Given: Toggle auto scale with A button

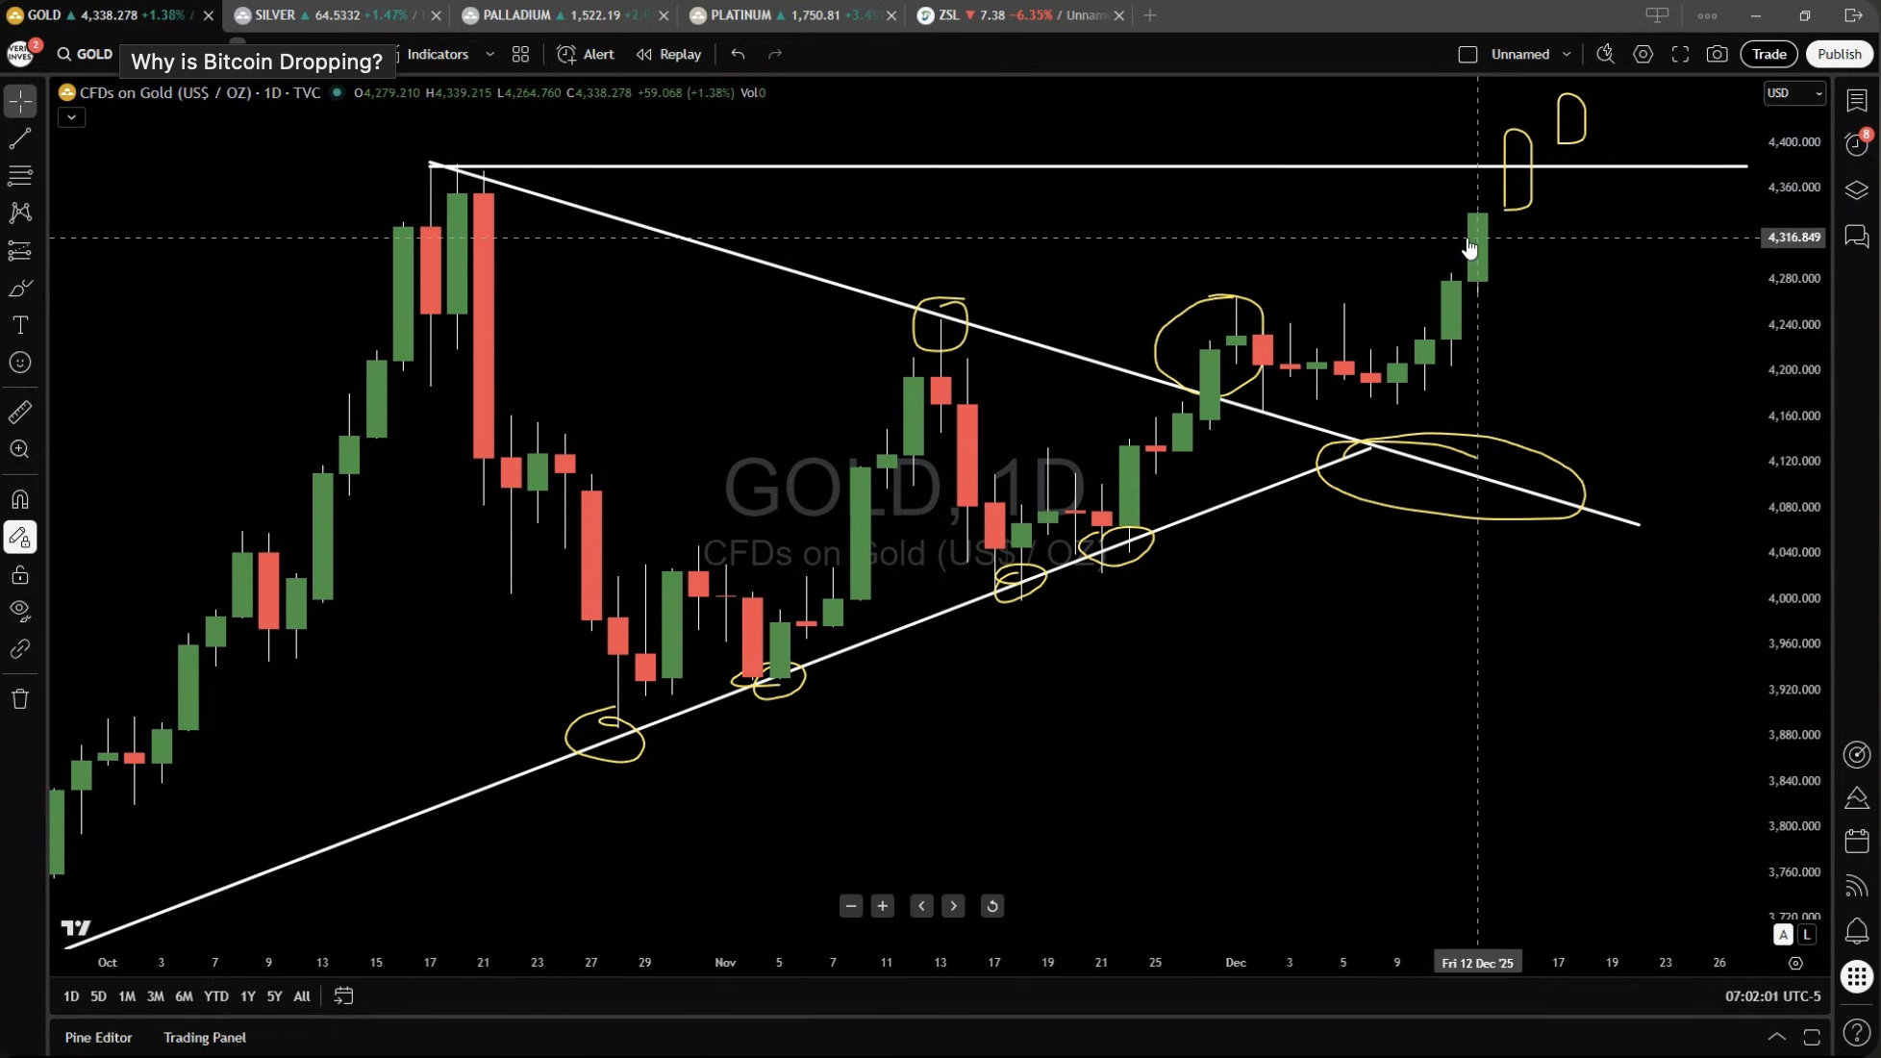Looking at the screenshot, I should tap(1783, 935).
